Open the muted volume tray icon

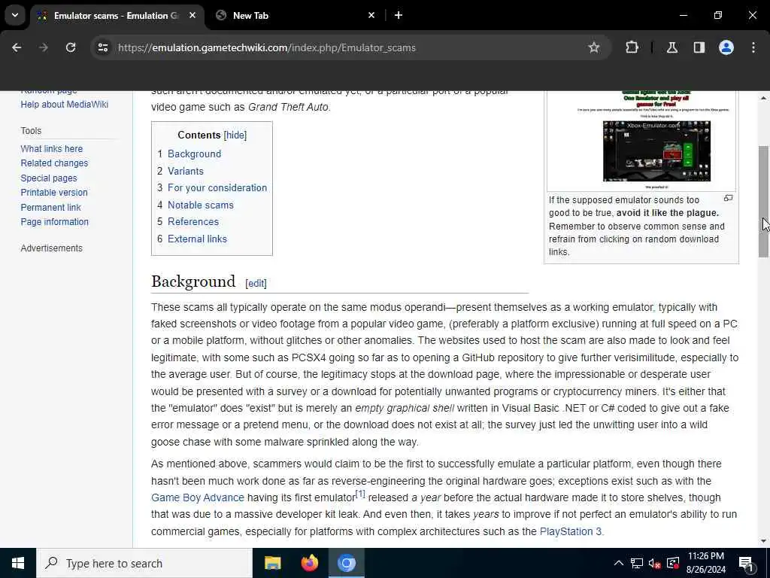point(655,563)
